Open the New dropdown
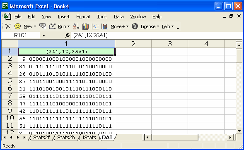 tap(30, 26)
